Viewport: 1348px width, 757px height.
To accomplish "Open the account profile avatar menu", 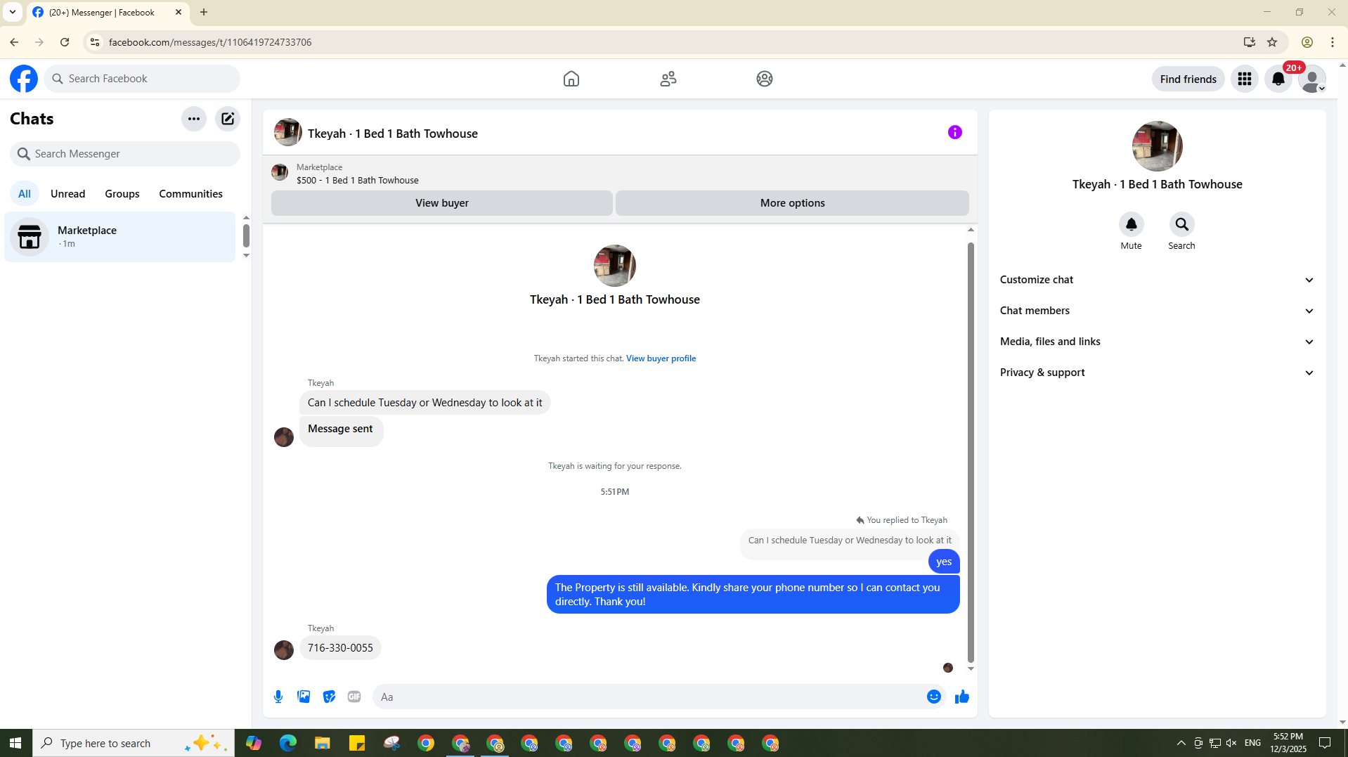I will (1311, 79).
